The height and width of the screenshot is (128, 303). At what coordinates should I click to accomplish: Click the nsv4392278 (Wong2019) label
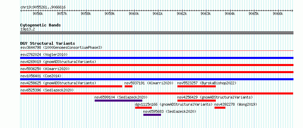236,104
